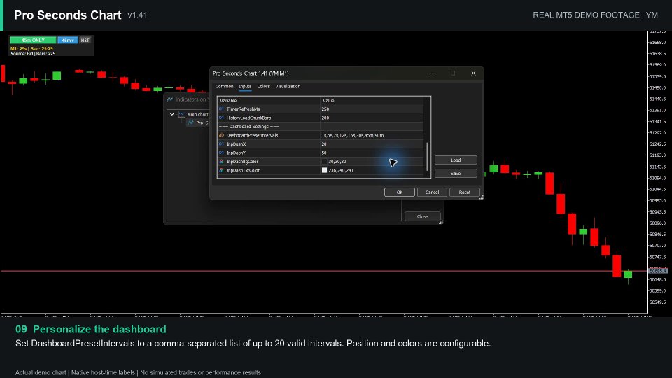This screenshot has height=378, width=672.
Task: Open the 45m interval dropdown on dashboard
Action: 68,41
